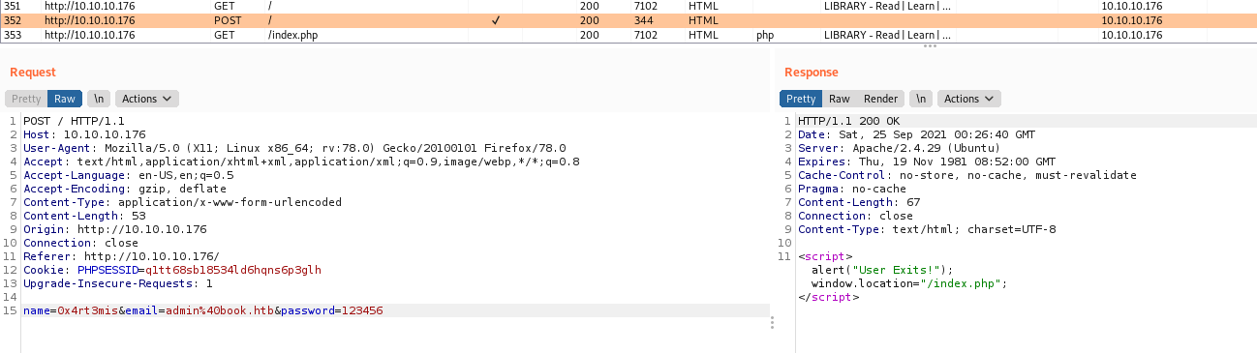Click the closing </script> tag line

(828, 297)
